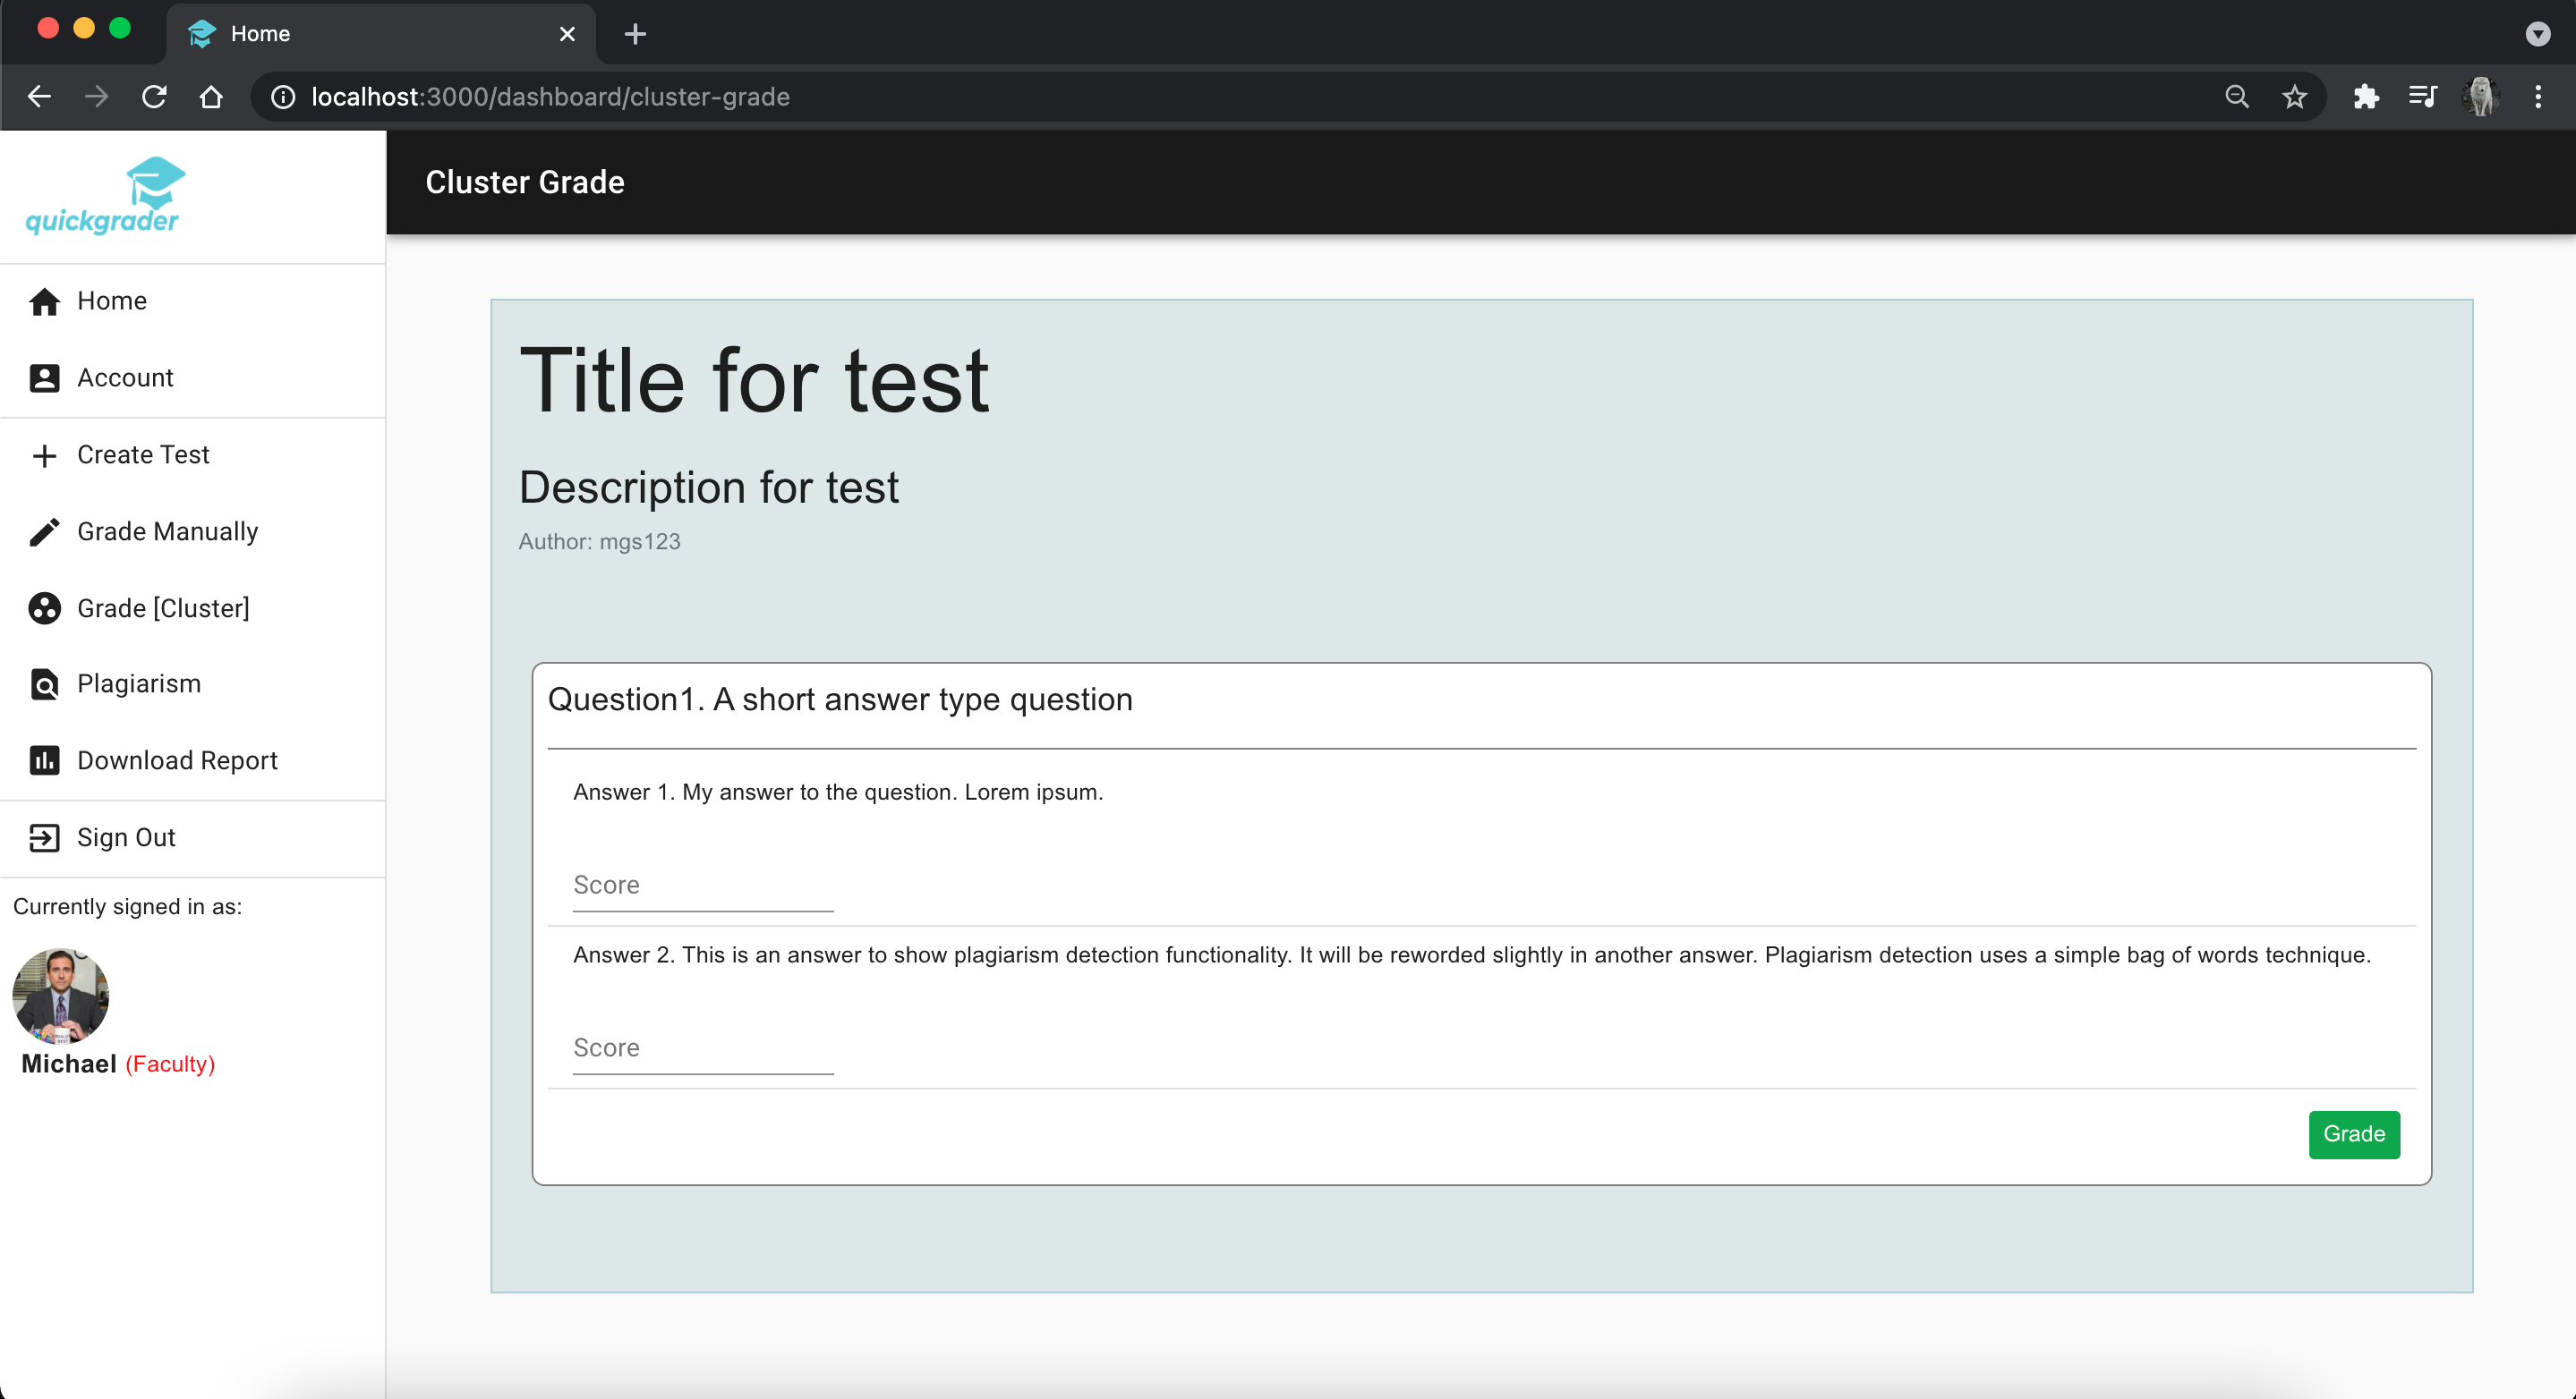
Task: Click the Grade Manually pencil icon
Action: pos(44,531)
